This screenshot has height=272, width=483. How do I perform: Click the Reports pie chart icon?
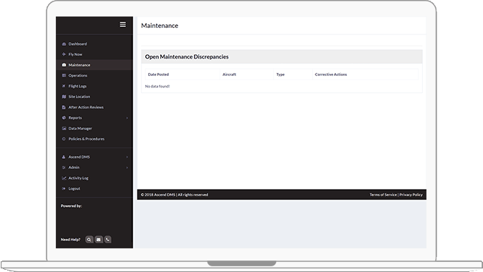point(64,117)
